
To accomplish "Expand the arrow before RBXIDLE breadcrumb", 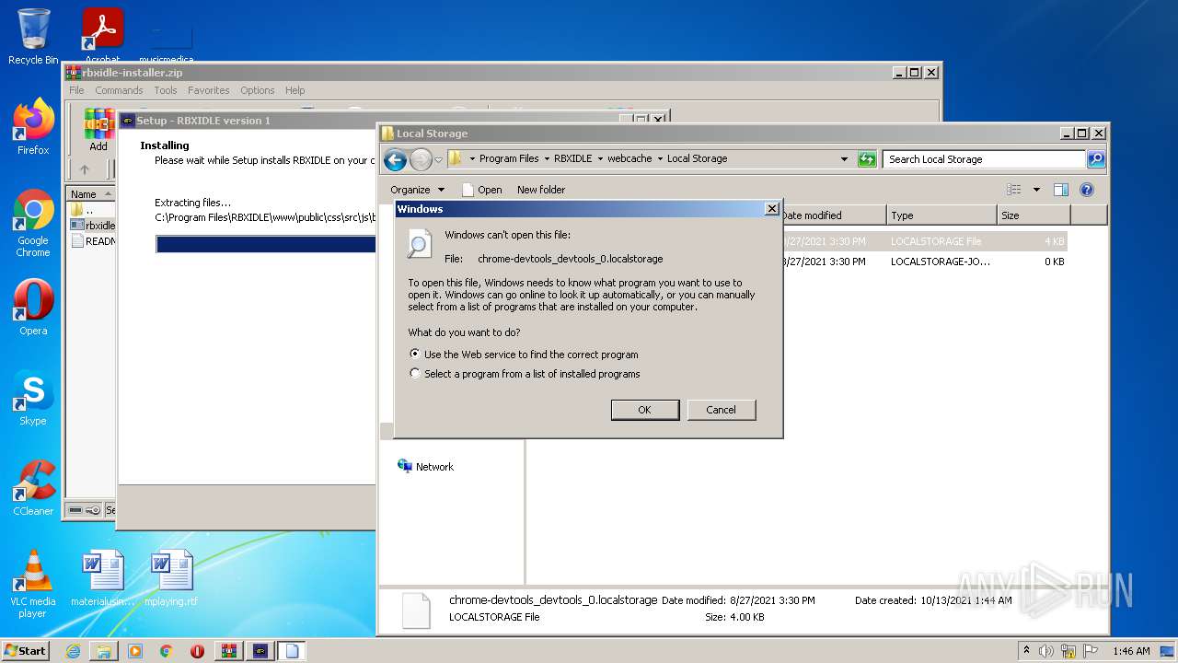I will click(547, 158).
